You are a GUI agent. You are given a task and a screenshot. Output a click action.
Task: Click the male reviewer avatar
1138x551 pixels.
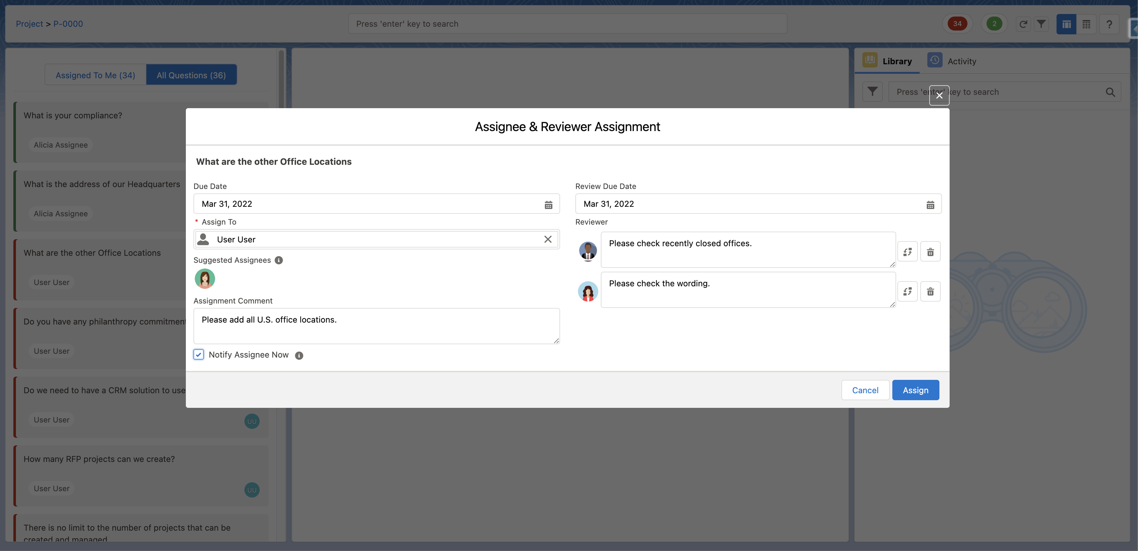[588, 251]
